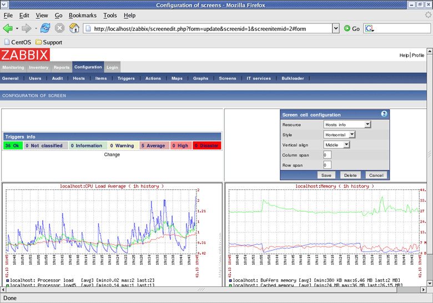The height and width of the screenshot is (303, 433).
Task: Open the Support bookmark folder
Action: [49, 42]
